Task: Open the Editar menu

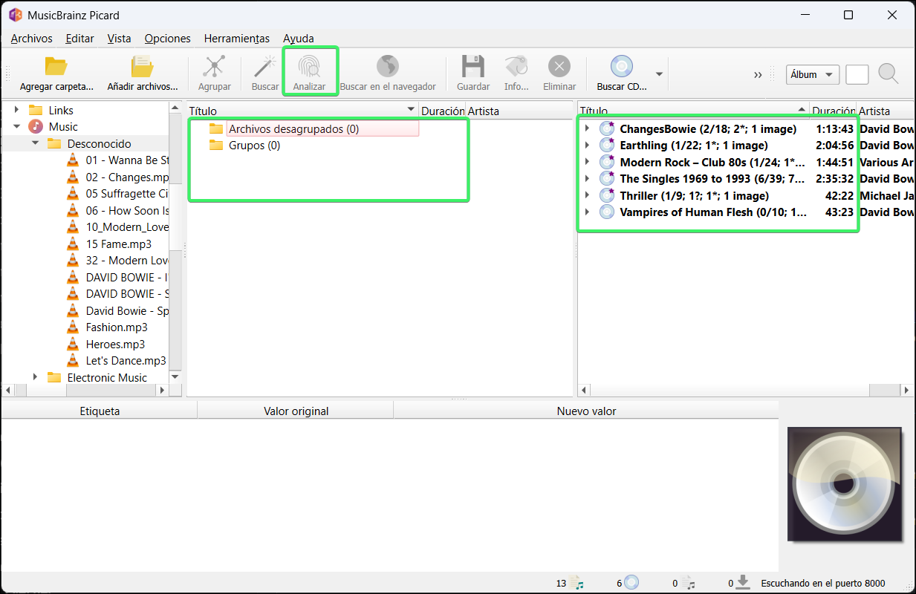Action: [79, 39]
